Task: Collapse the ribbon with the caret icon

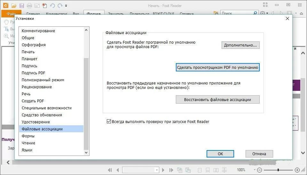Action: point(301,13)
